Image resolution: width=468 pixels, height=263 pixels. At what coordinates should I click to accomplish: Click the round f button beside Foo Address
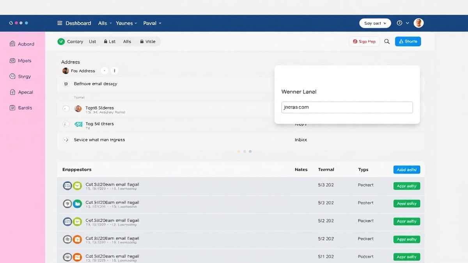pyautogui.click(x=115, y=71)
